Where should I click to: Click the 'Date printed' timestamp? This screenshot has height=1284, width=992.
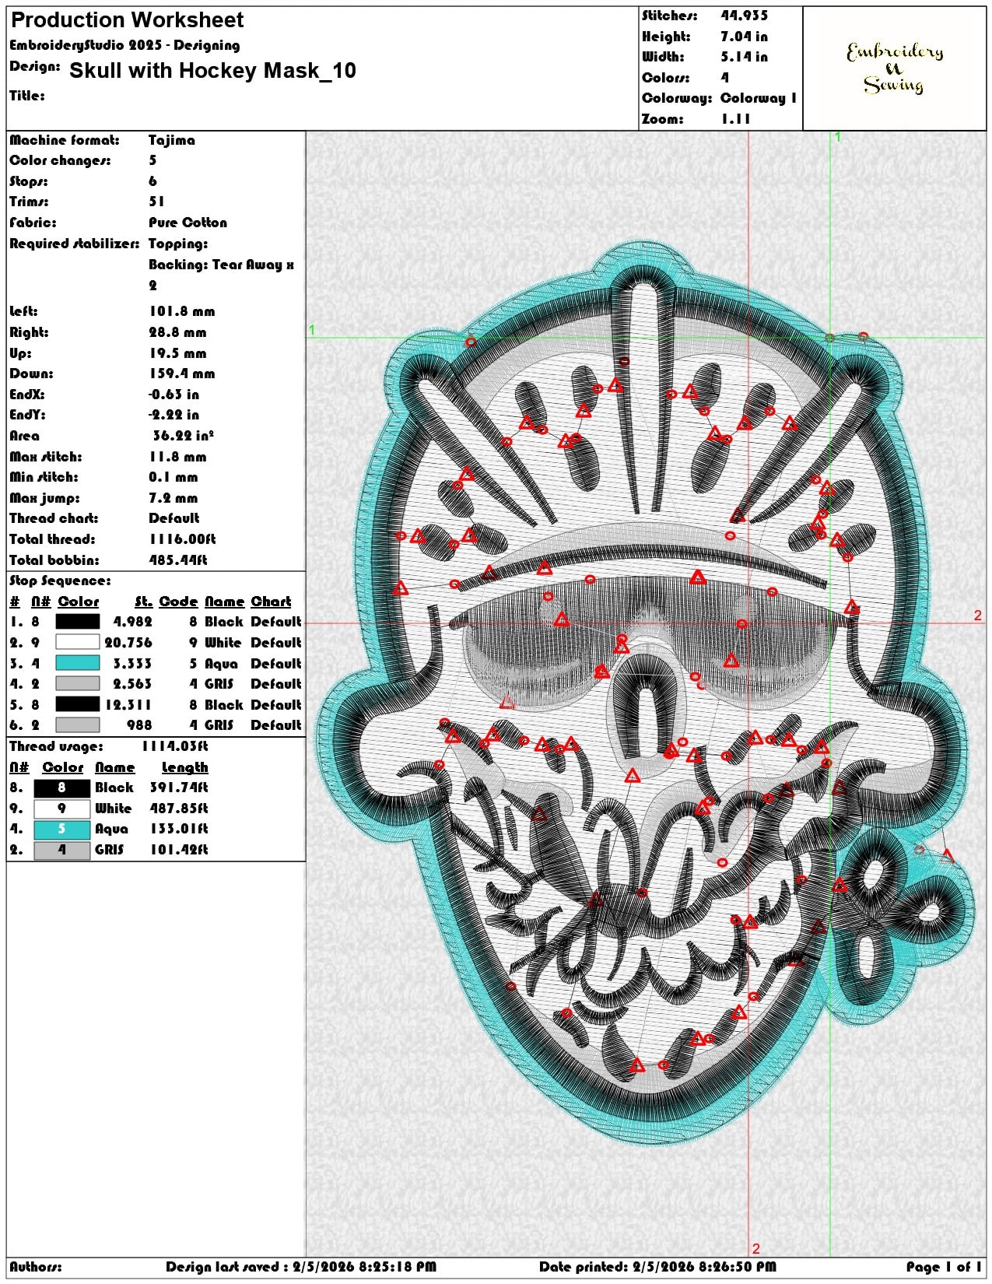(x=657, y=1267)
